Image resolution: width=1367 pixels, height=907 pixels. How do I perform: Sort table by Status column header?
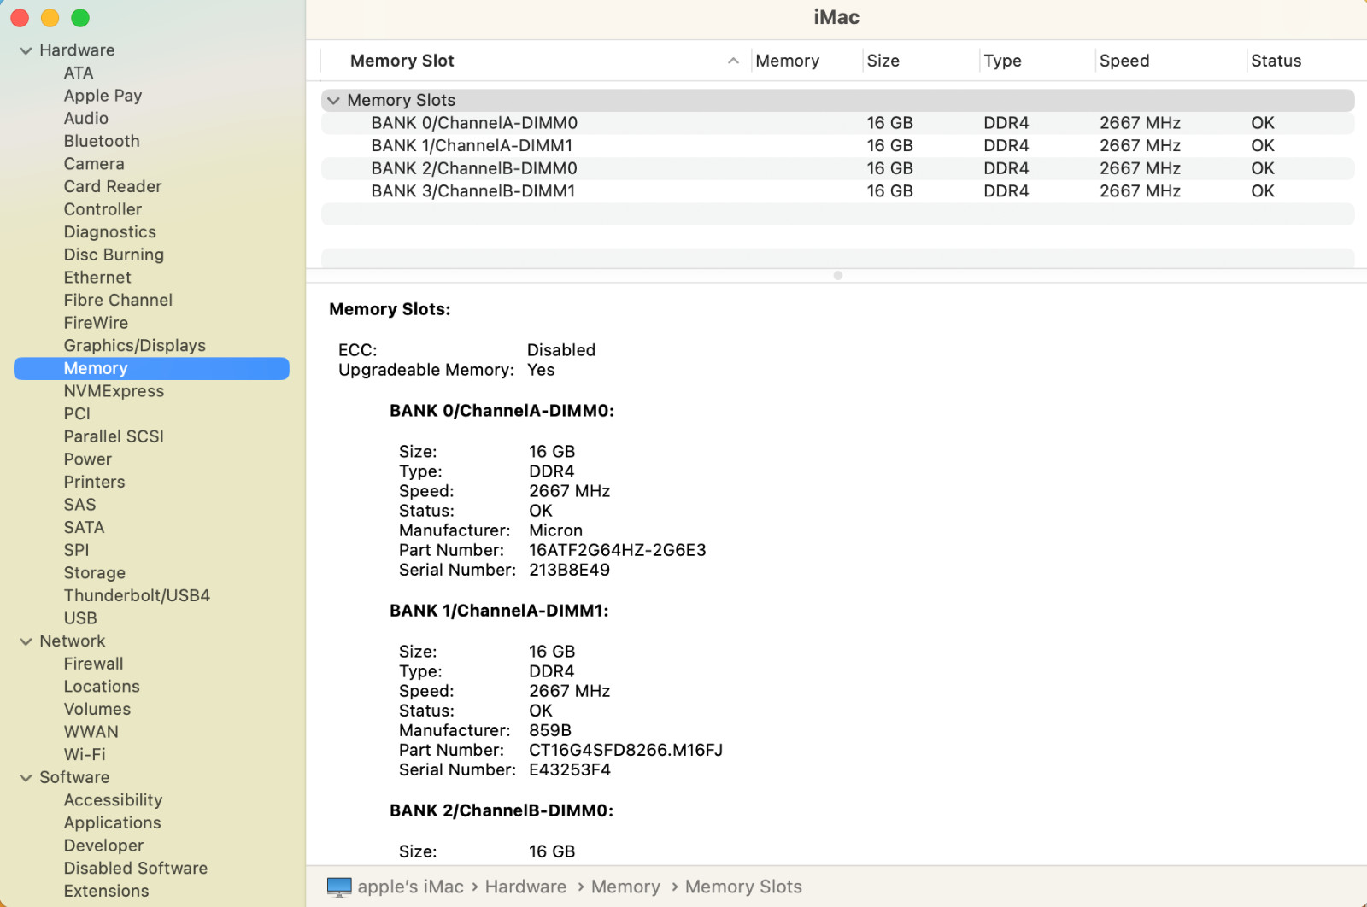(1276, 61)
